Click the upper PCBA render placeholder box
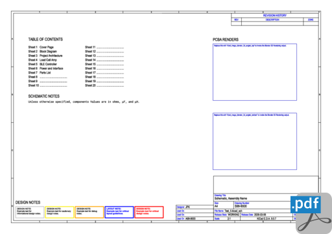332x234 pixels. (x=255, y=72)
